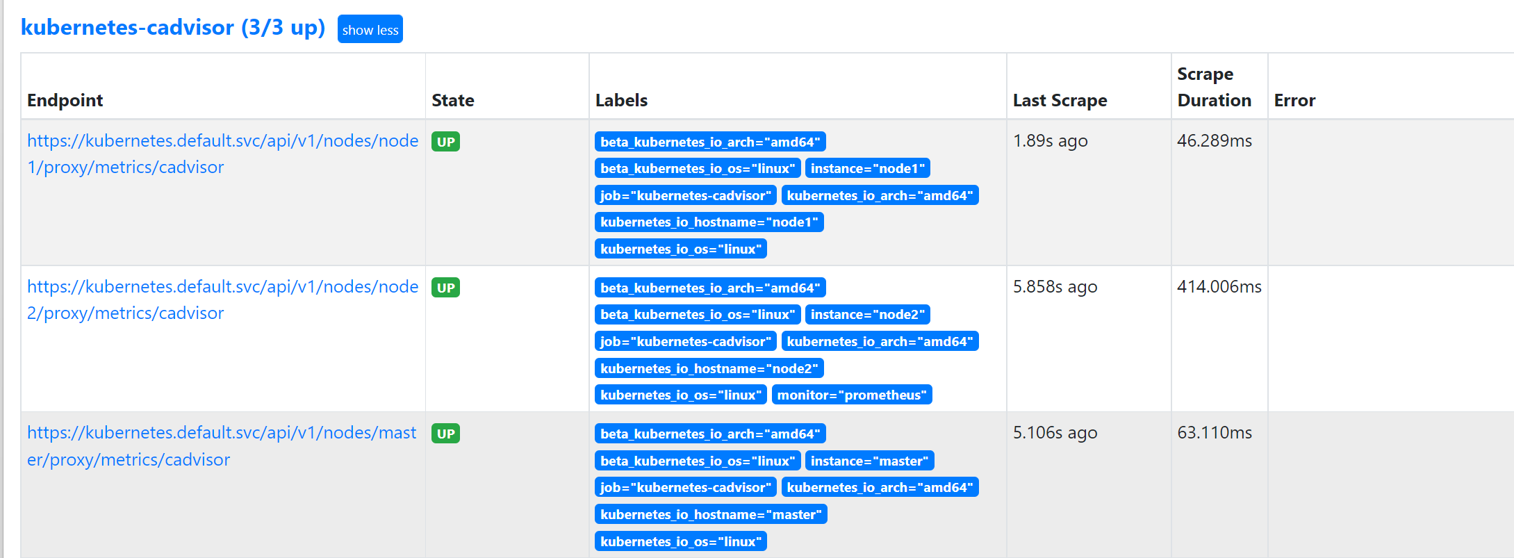This screenshot has width=1514, height=558.
Task: Click the '1.89s ago' last scrape value
Action: [x=1051, y=141]
